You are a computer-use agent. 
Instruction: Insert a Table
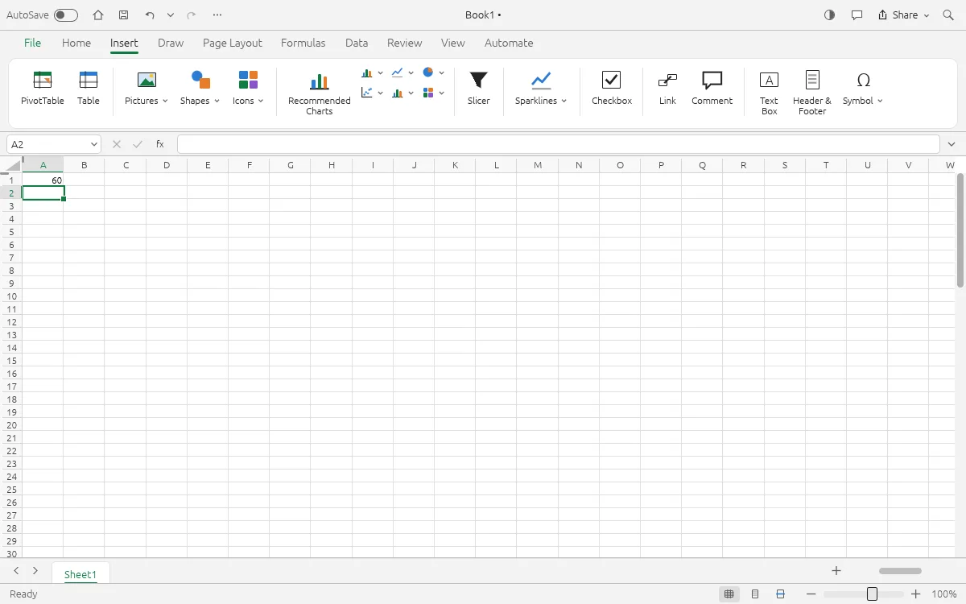pyautogui.click(x=89, y=89)
